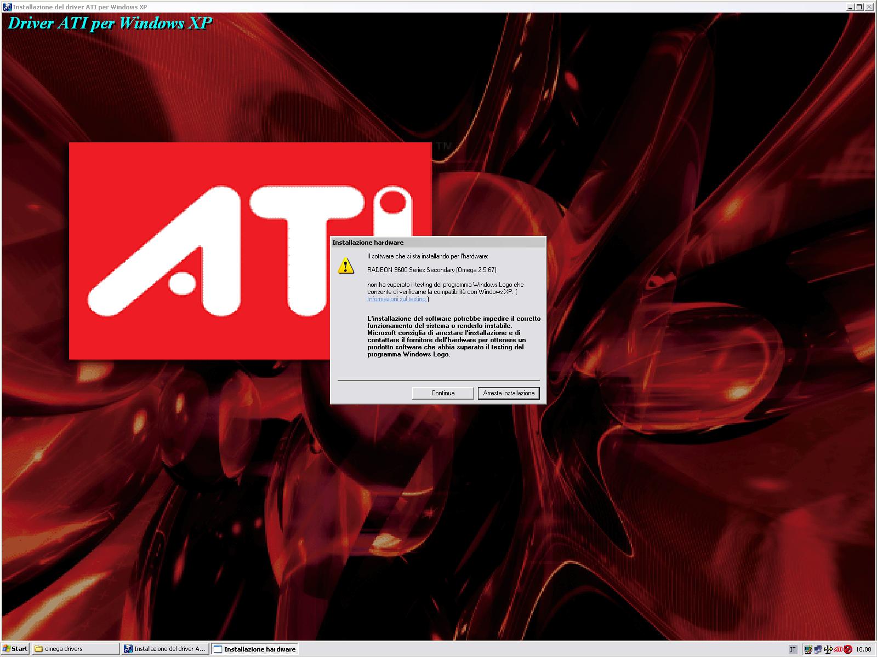Maximize the ATI installer window
The image size is (877, 657).
tap(859, 7)
